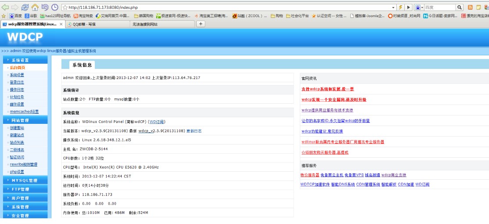Open 认证空间 bookmark
This screenshot has width=489, height=224.
[329, 16]
